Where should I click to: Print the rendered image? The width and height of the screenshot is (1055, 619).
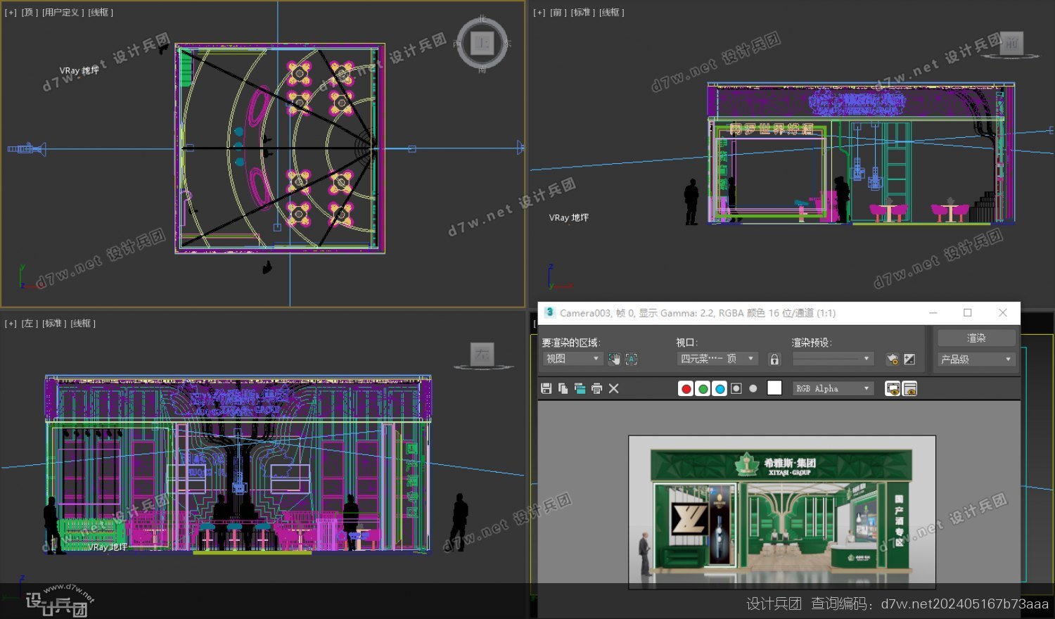pyautogui.click(x=596, y=388)
